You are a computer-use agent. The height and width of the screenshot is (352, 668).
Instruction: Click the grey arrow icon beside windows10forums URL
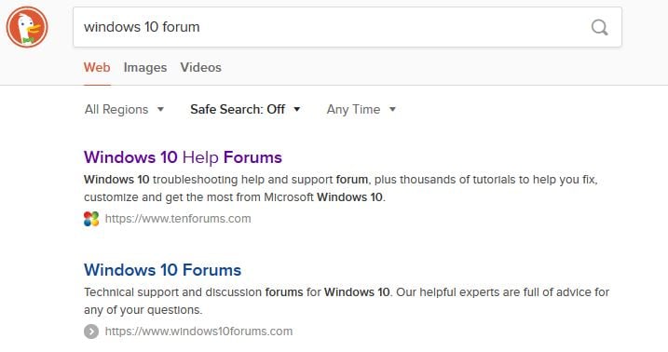click(x=91, y=332)
